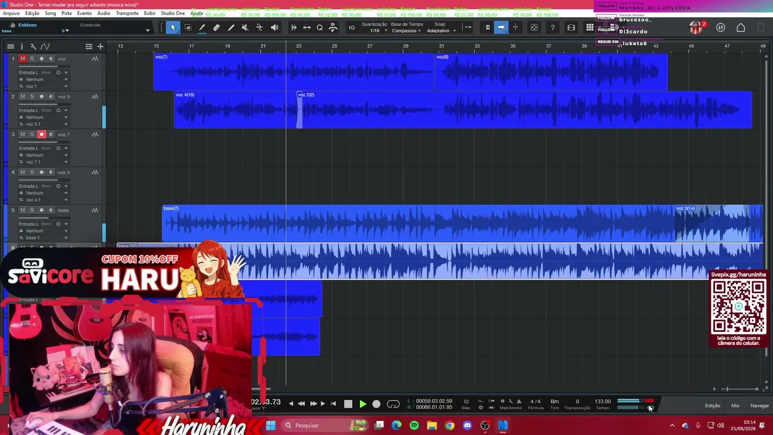773x435 pixels.
Task: Open the Pista menu
Action: (66, 13)
